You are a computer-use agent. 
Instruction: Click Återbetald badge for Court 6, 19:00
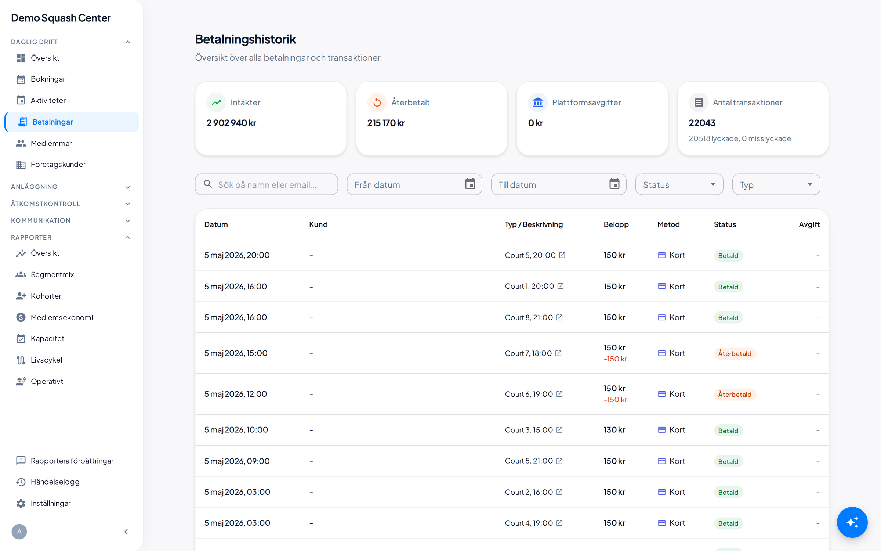(735, 394)
